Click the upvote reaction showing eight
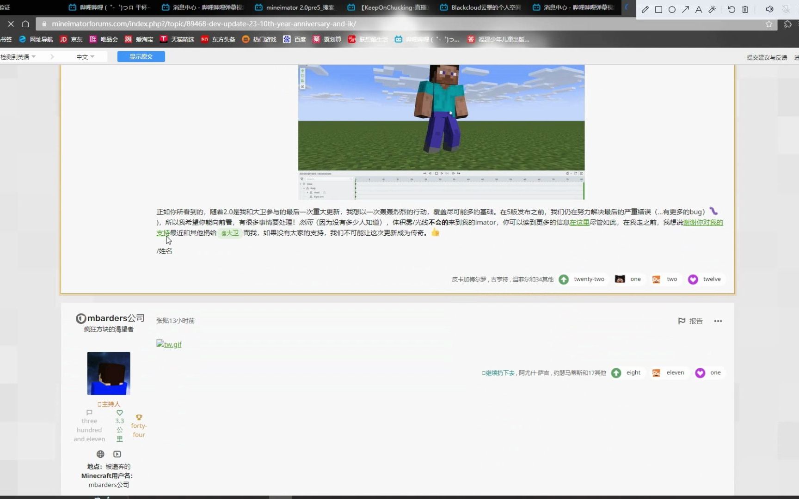799x499 pixels. (627, 373)
